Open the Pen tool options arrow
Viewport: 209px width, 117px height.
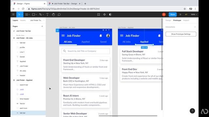point(43,15)
